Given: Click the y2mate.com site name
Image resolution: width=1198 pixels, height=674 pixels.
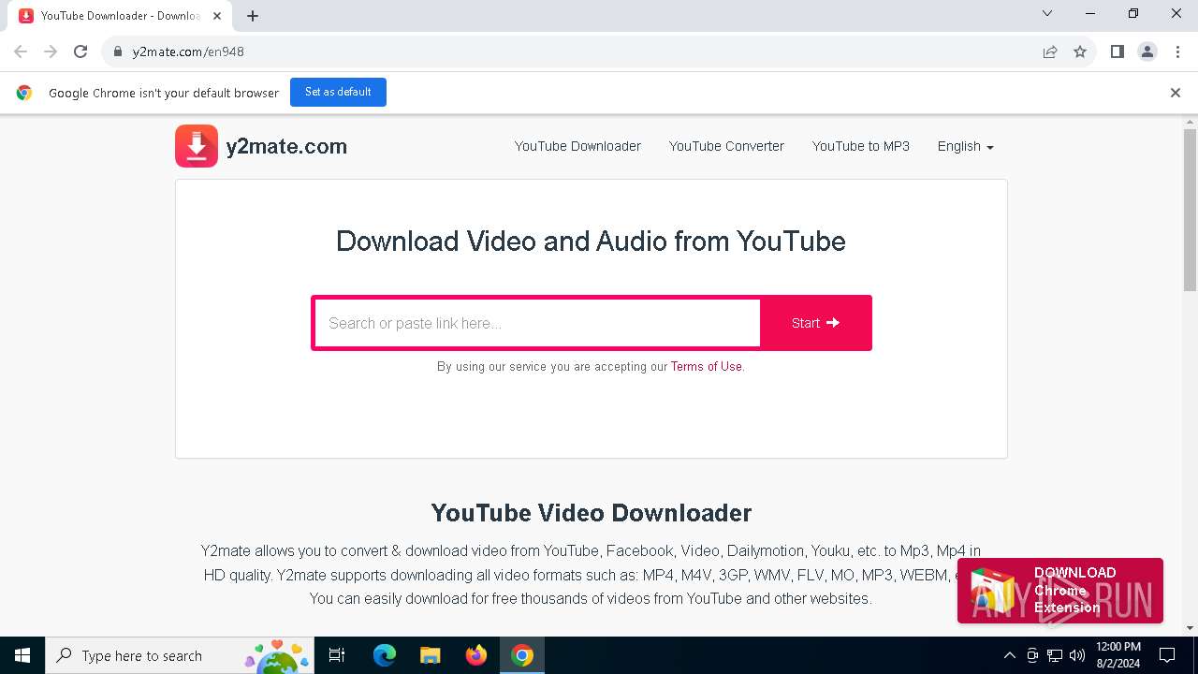Looking at the screenshot, I should point(286,147).
